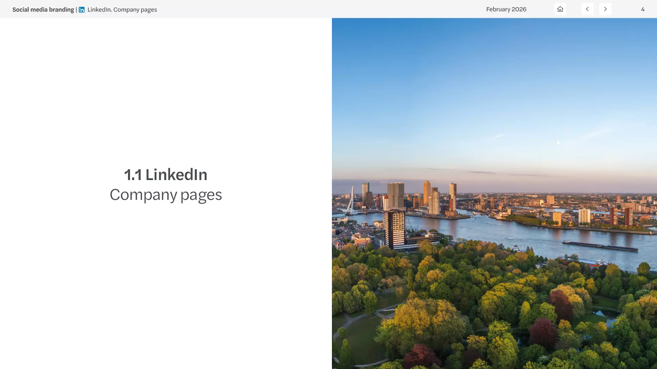This screenshot has height=369, width=657.
Task: Click the LinkedIn logo in breadcrumb
Action: [x=81, y=10]
